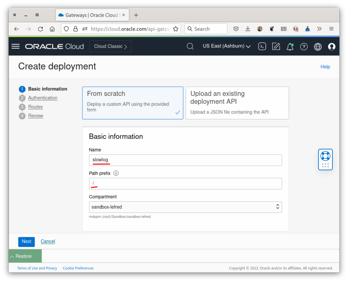Open the user profile avatar menu
Screen dimensions: 348x282
coord(332,46)
